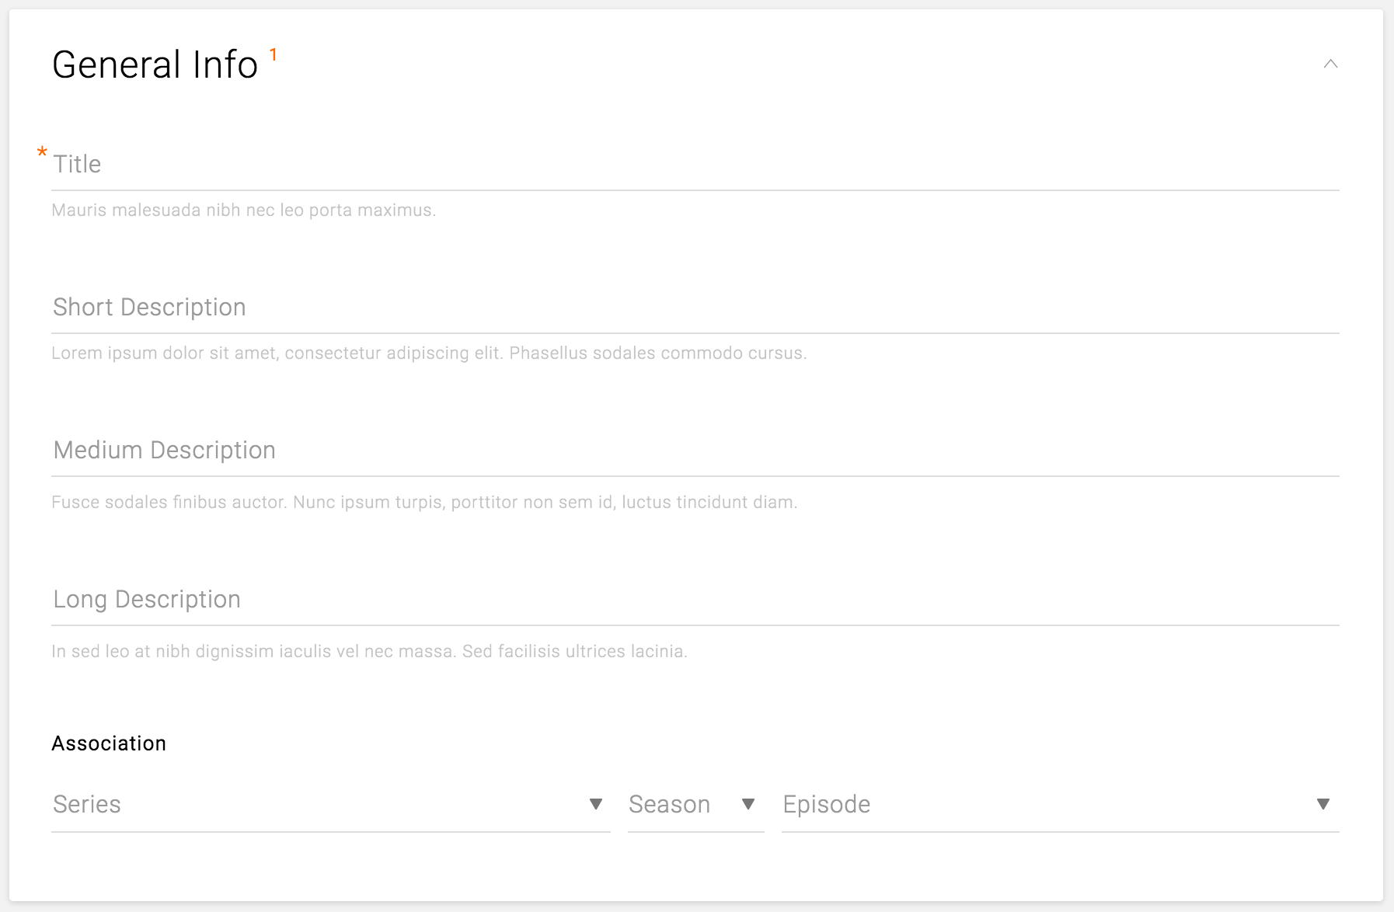Click the Series dropdown arrow icon
Screen dimensions: 1394x912
(x=596, y=804)
